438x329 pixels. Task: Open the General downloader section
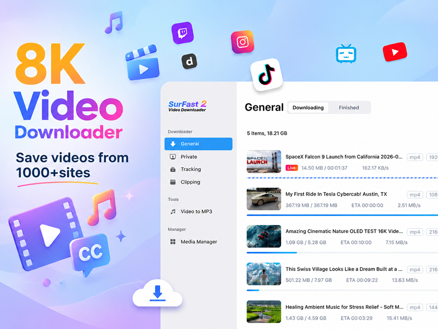198,144
